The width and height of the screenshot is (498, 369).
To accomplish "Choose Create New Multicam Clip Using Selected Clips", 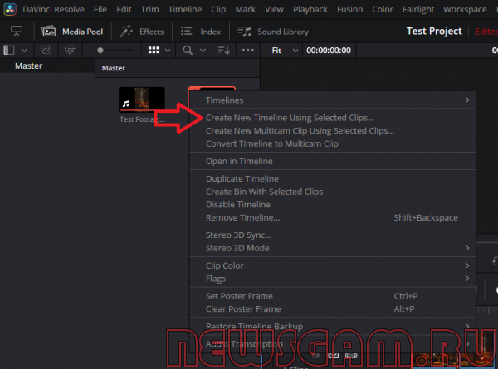I will coord(333,131).
